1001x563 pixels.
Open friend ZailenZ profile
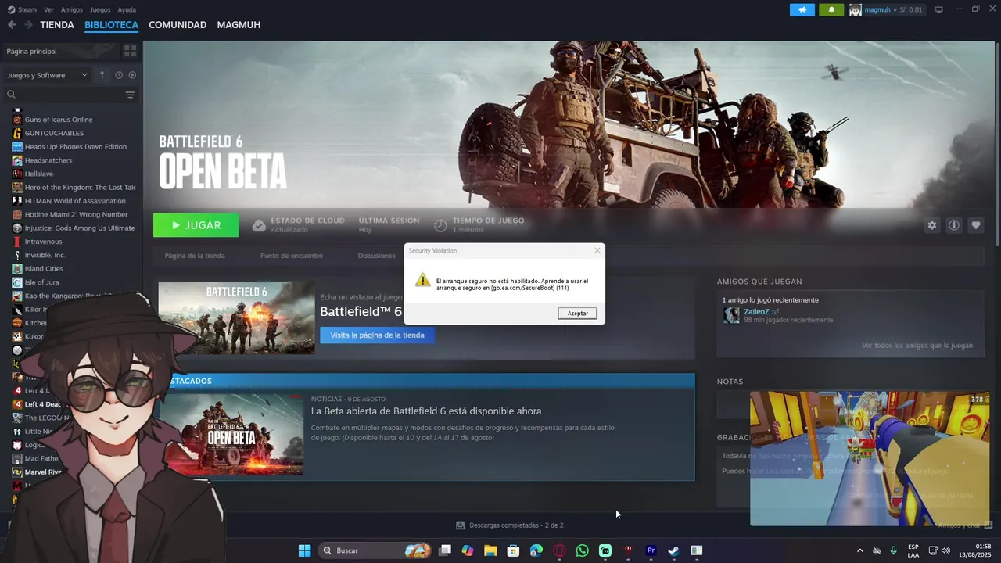click(756, 312)
